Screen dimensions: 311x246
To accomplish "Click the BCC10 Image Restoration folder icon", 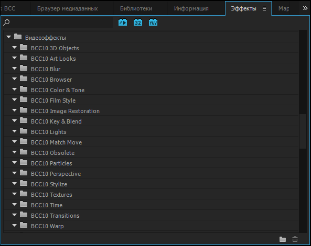I will click(x=24, y=110).
